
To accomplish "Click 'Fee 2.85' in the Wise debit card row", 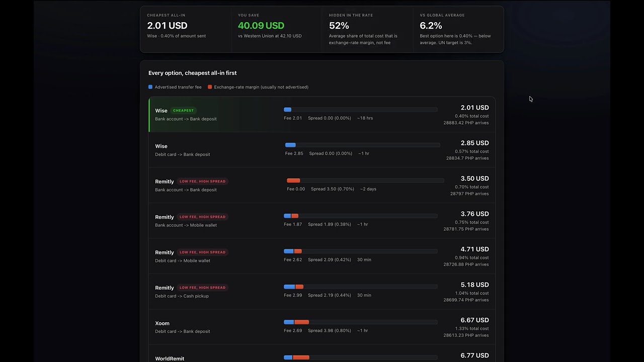I will [x=294, y=153].
